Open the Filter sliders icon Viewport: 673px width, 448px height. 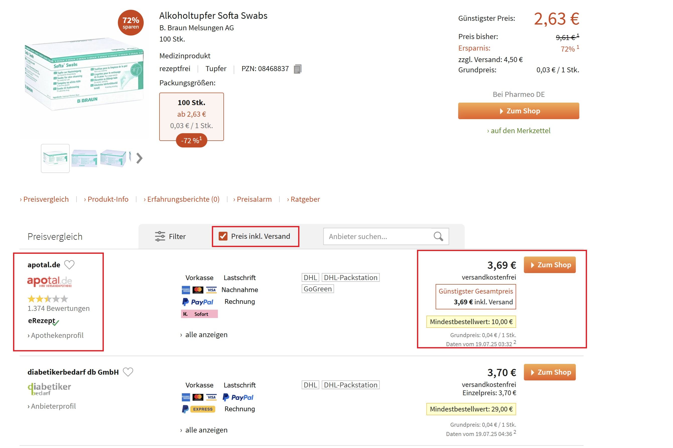pyautogui.click(x=160, y=236)
